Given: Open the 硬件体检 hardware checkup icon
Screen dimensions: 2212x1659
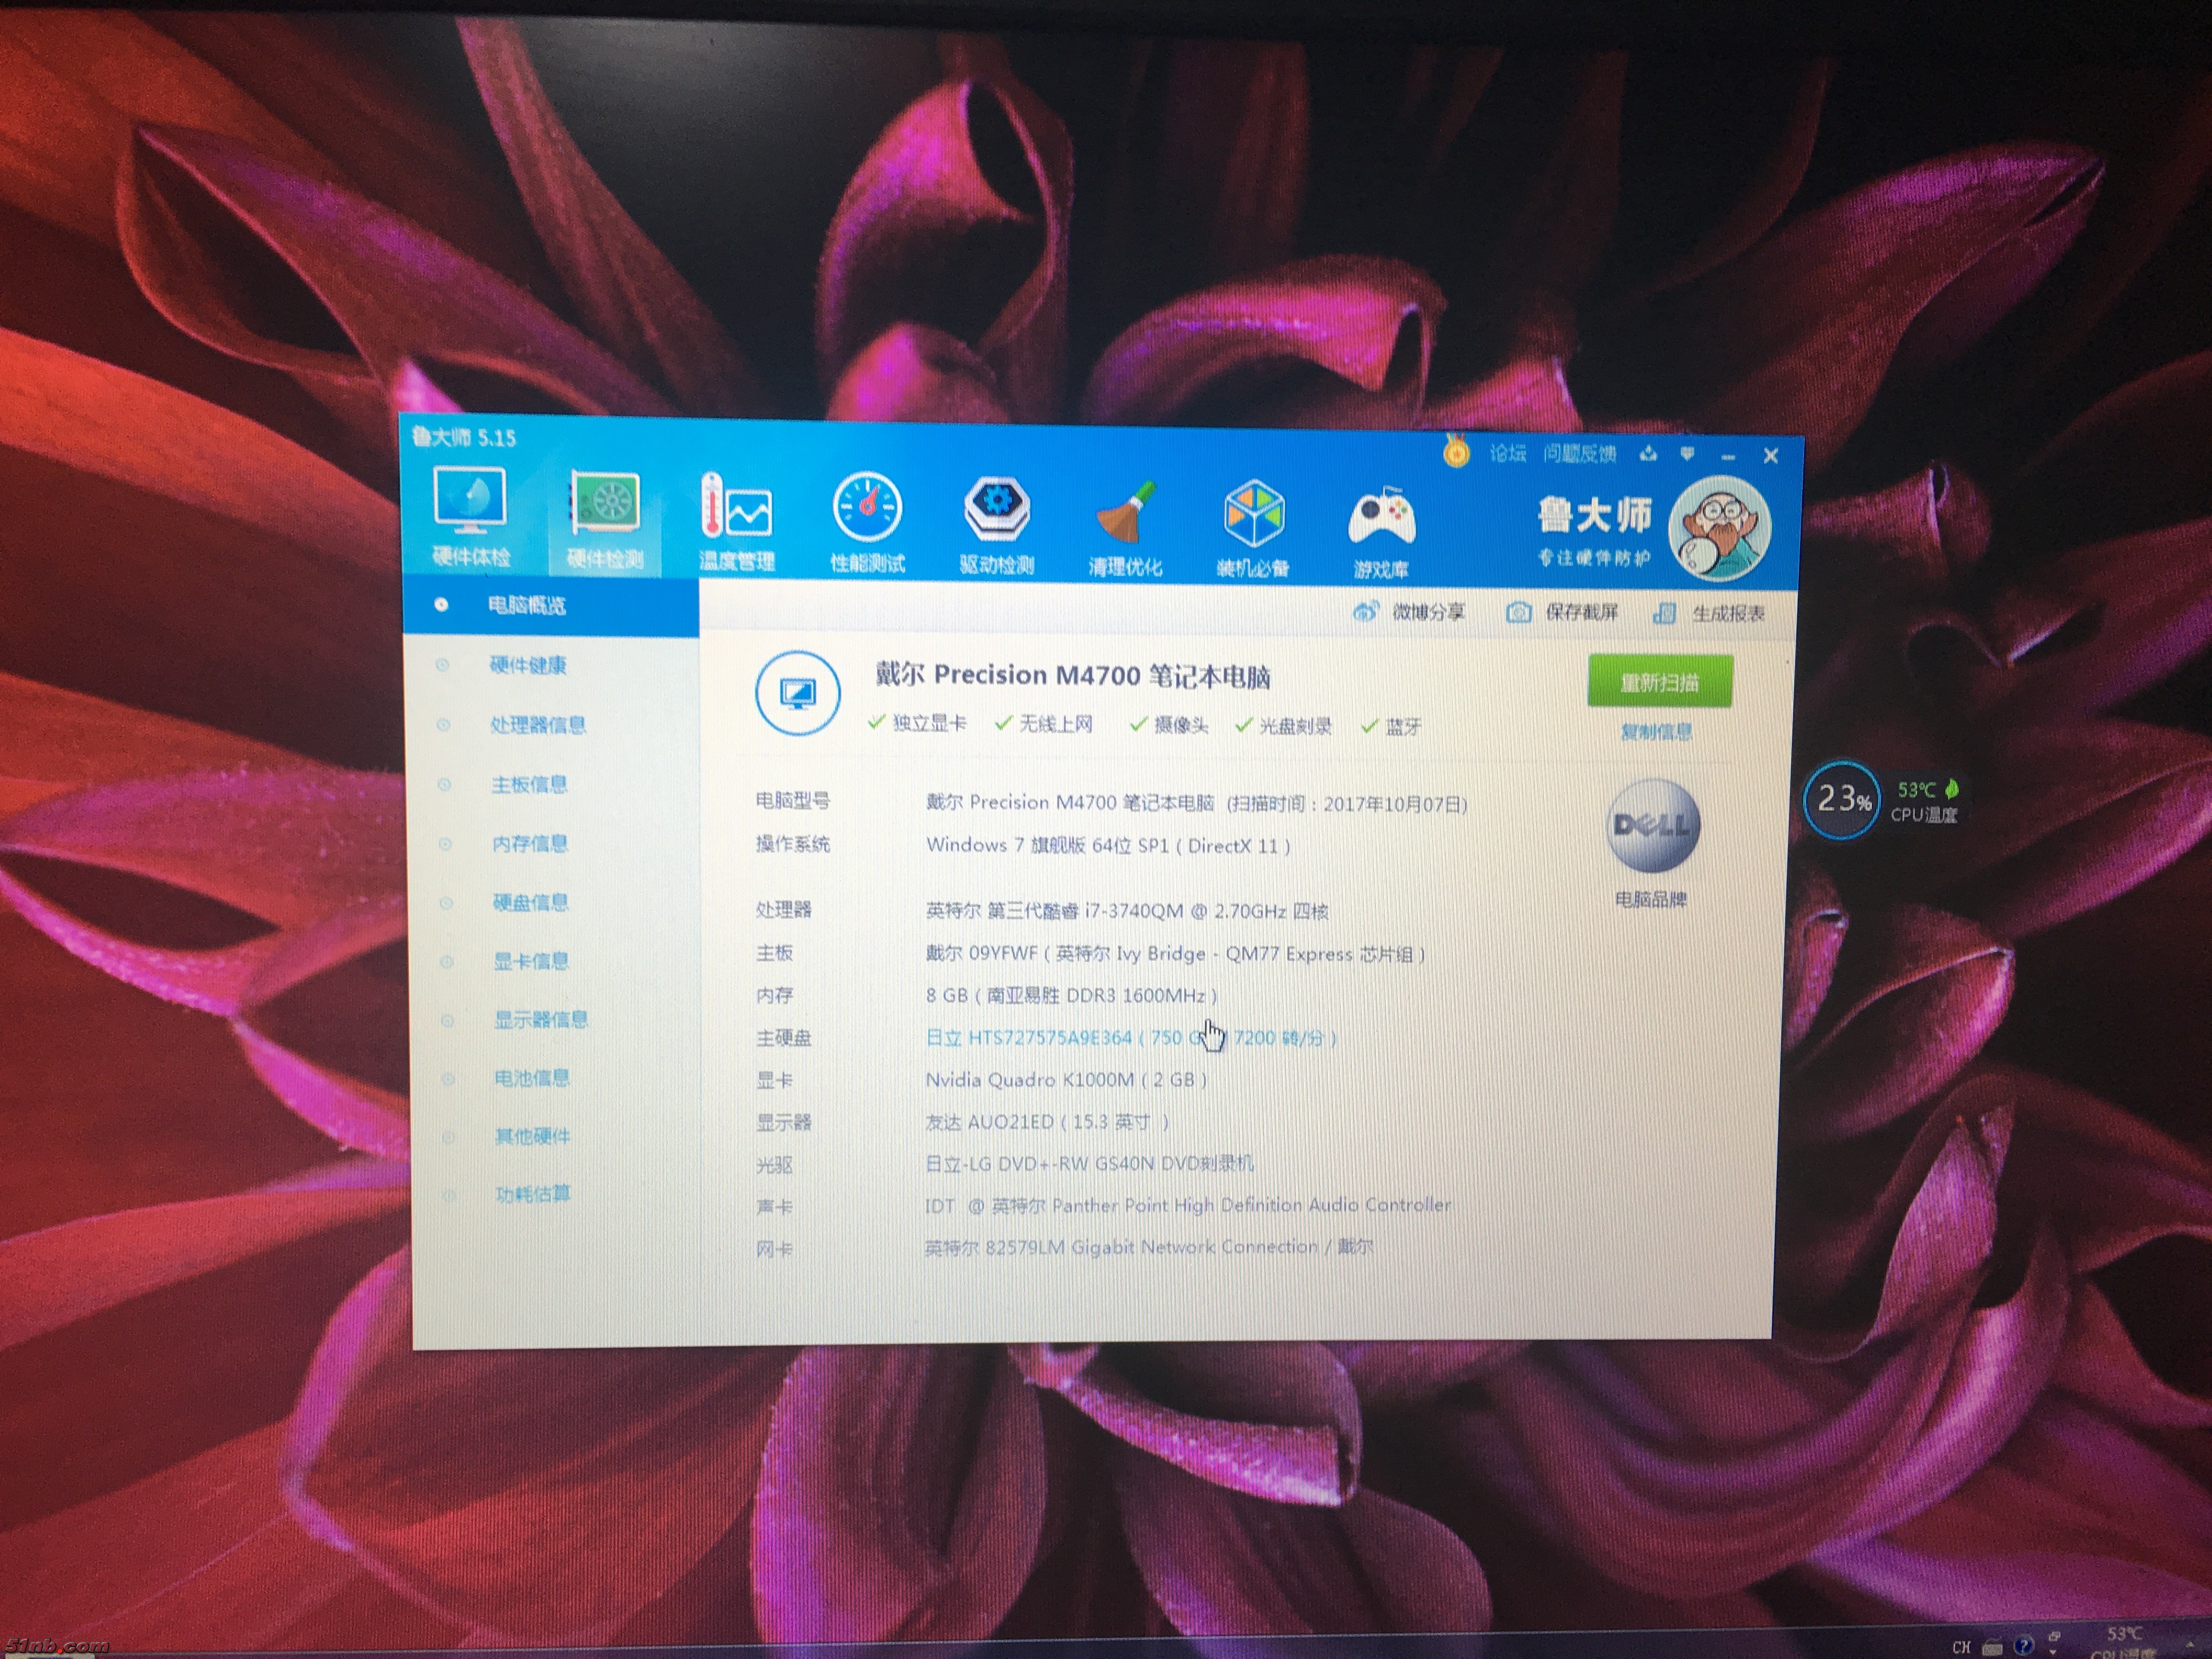Looking at the screenshot, I should coord(471,516).
